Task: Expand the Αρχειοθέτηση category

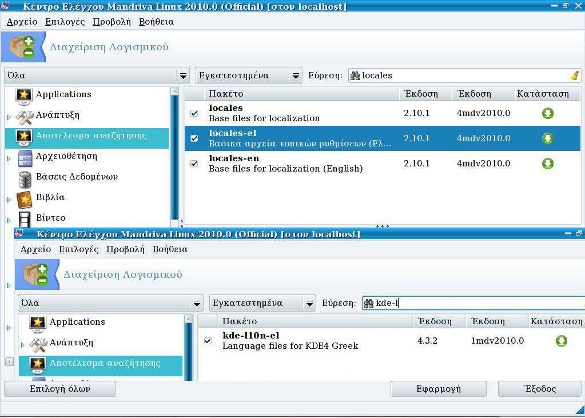Action: [9, 159]
